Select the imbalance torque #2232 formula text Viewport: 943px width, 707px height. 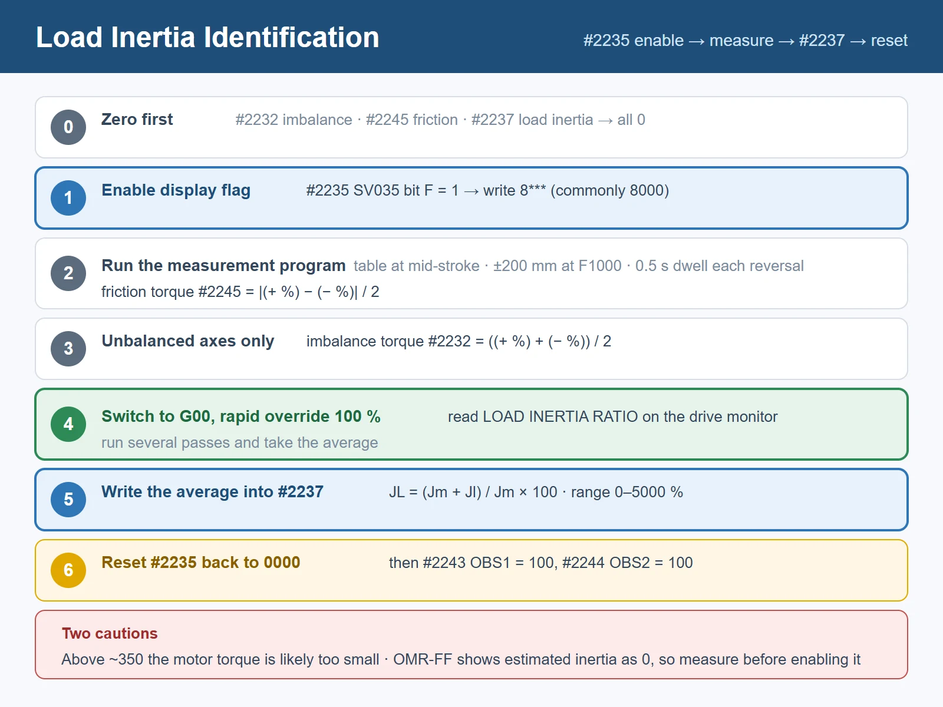pos(459,341)
